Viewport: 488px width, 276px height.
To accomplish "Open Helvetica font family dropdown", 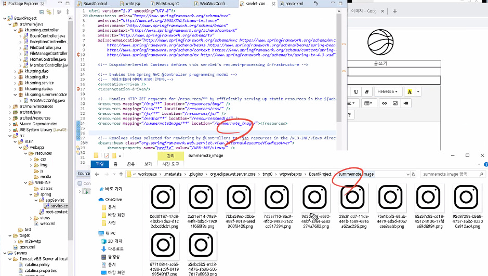I will [387, 92].
